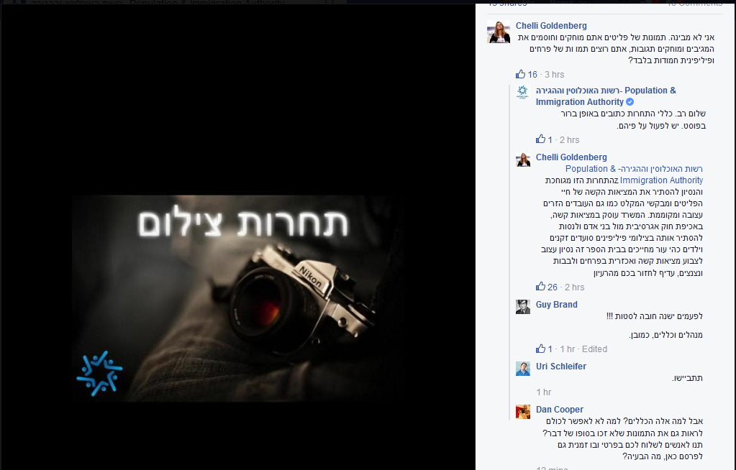Screen dimensions: 736x470
Task: Open Dan Cooper's profile picture
Action: tap(523, 411)
